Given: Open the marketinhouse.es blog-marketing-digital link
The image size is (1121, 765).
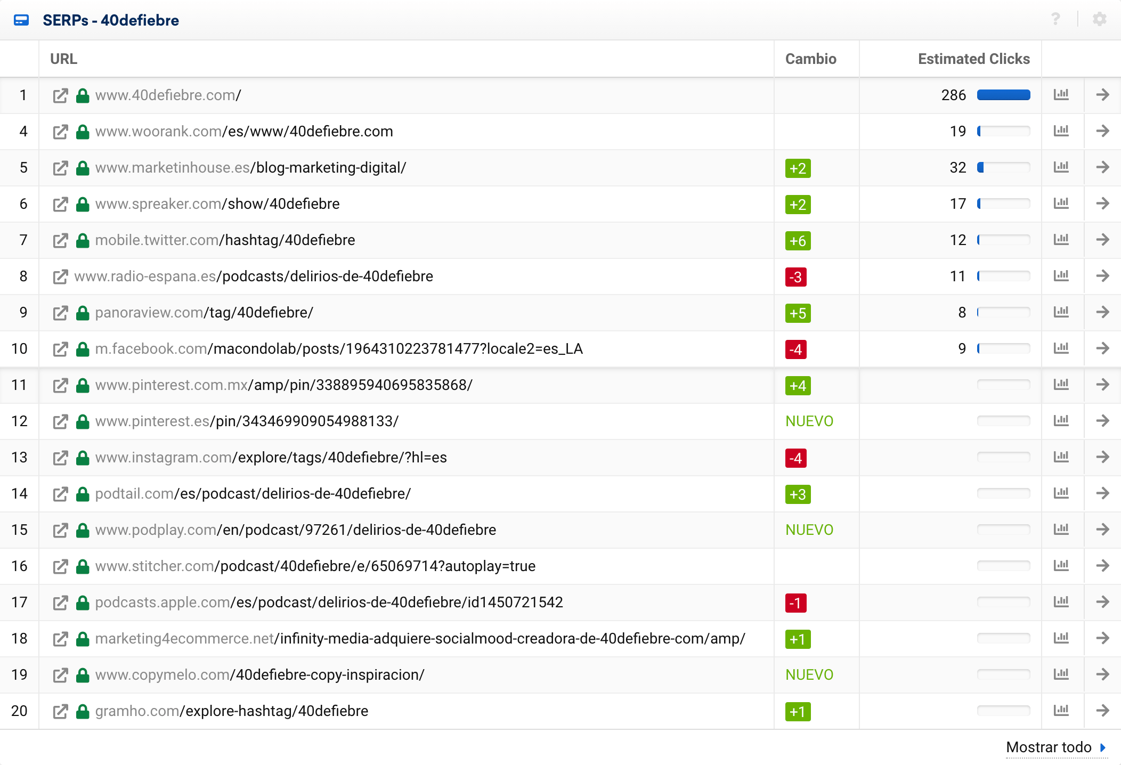Looking at the screenshot, I should tap(250, 168).
